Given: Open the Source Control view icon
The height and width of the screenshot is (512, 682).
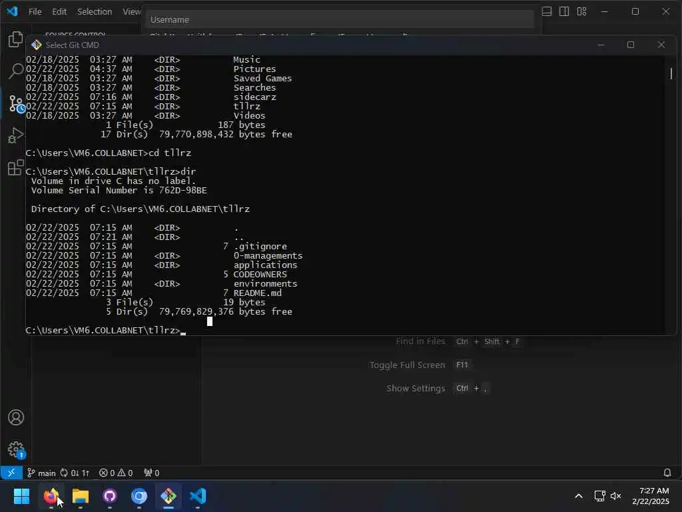Looking at the screenshot, I should point(17,103).
